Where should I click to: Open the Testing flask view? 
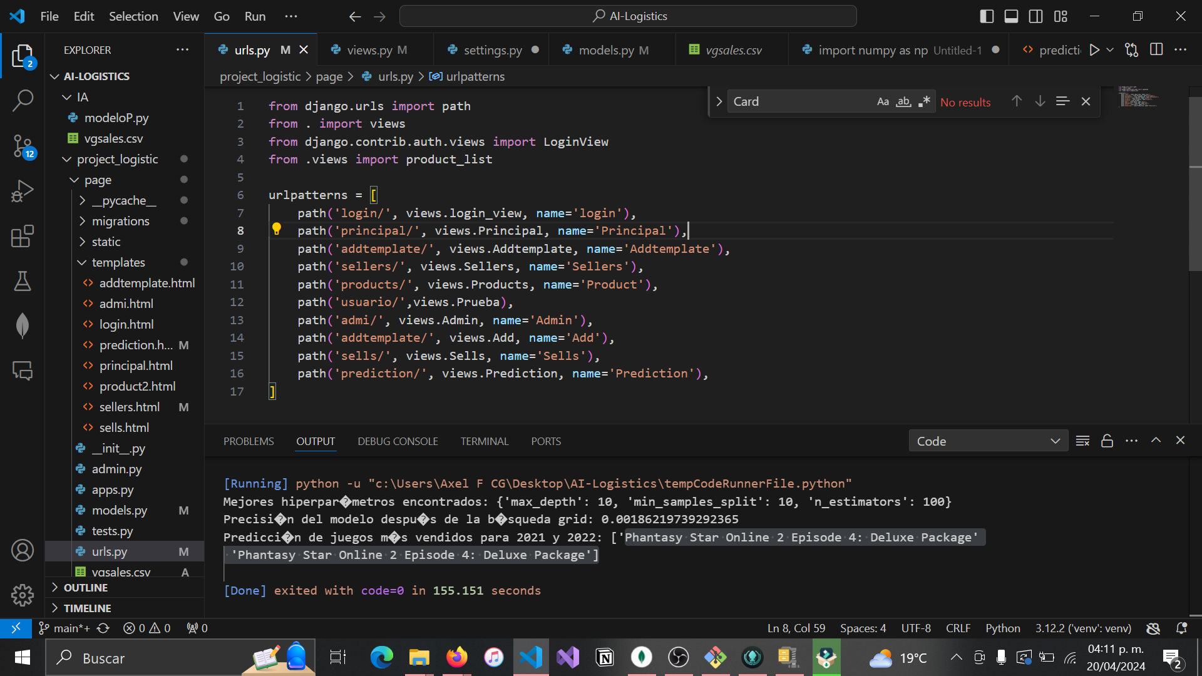[x=23, y=282]
